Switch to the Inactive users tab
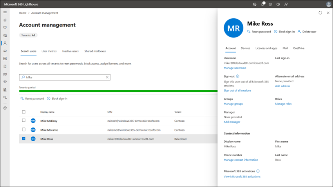The width and height of the screenshot is (333, 187). coord(70,51)
